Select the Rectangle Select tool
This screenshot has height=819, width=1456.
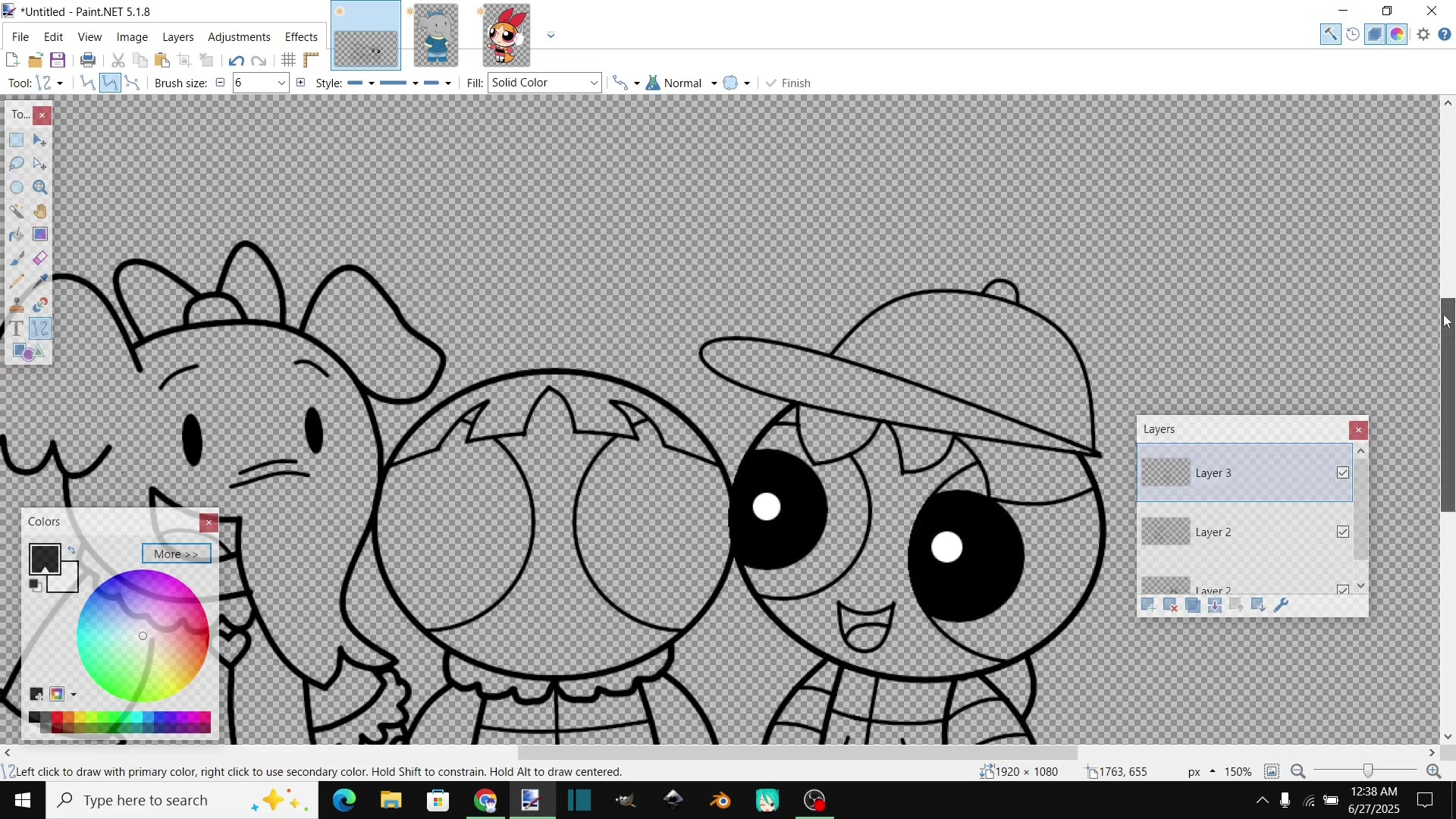pos(17,140)
